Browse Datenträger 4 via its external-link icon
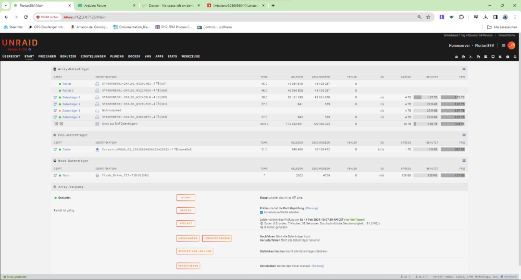 click(x=55, y=117)
